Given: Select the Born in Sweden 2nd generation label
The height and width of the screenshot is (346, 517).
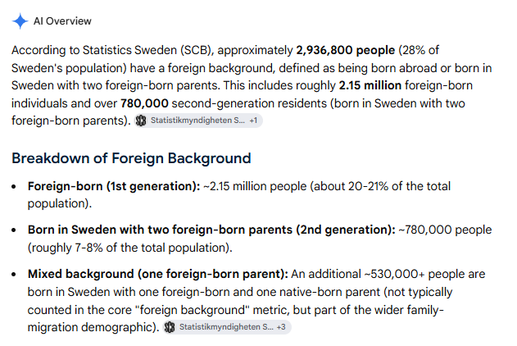Looking at the screenshot, I should point(211,230).
